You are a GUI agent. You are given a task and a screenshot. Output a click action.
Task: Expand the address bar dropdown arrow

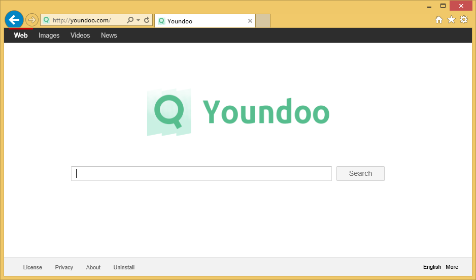click(138, 20)
